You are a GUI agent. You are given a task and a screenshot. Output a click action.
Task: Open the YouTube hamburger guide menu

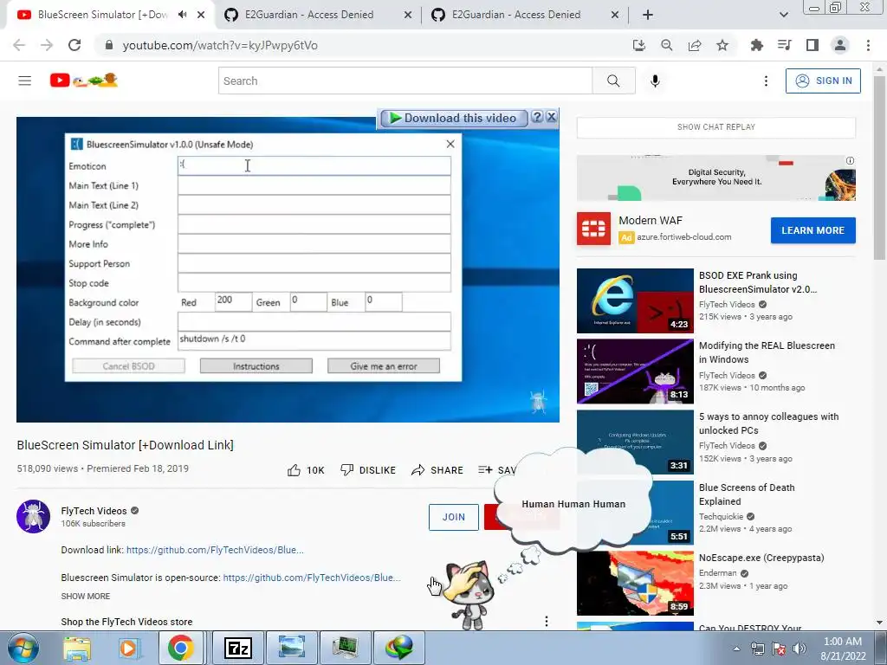click(25, 81)
